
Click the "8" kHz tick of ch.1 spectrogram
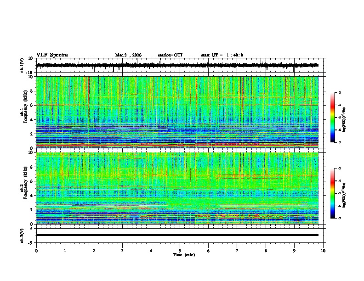click(x=32, y=91)
